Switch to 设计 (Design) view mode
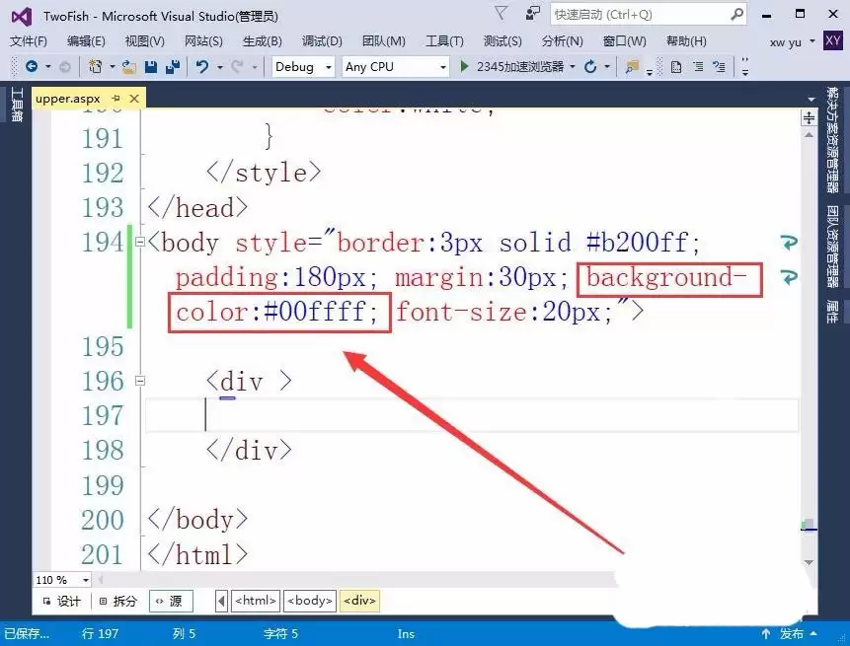 [61, 600]
